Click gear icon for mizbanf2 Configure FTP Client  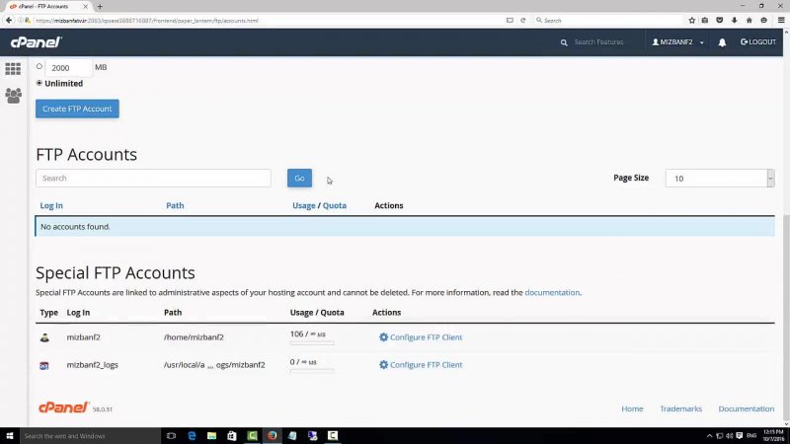383,337
